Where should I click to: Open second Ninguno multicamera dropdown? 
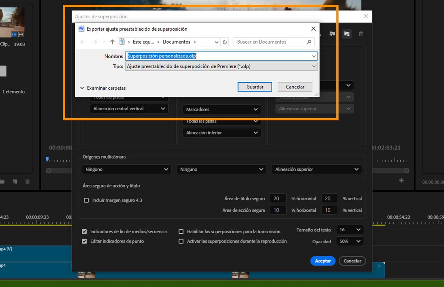click(x=222, y=169)
